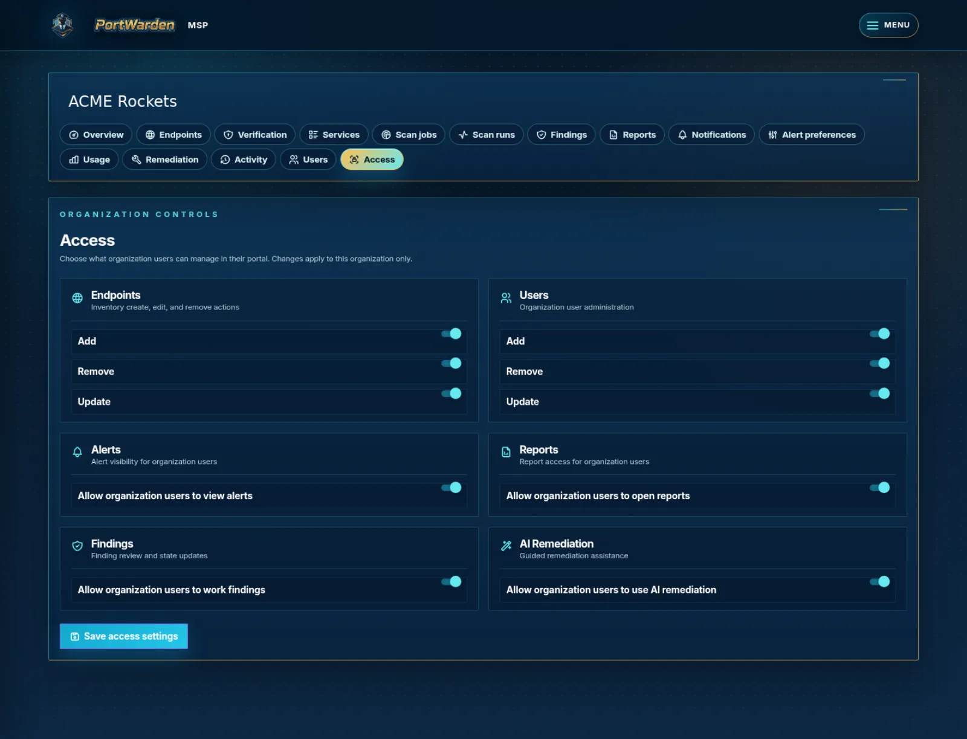967x739 pixels.
Task: Click the Access tab scan-face icon
Action: [354, 160]
